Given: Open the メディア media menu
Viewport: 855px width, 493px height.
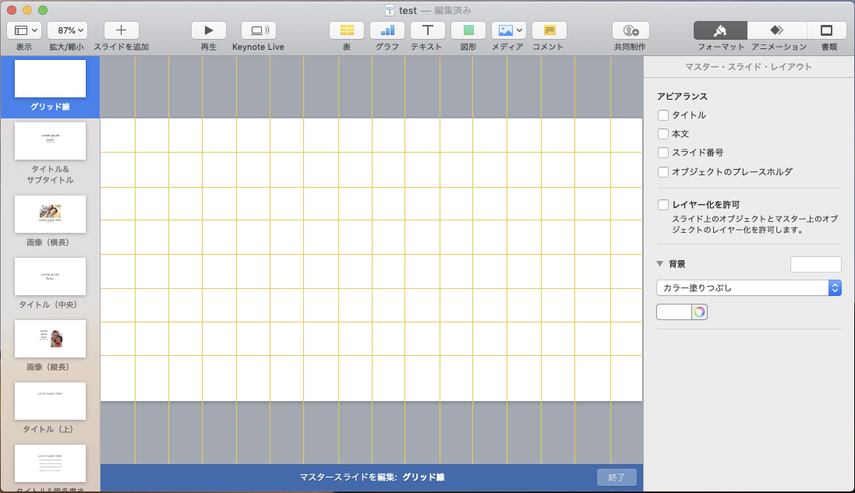Looking at the screenshot, I should click(x=509, y=30).
